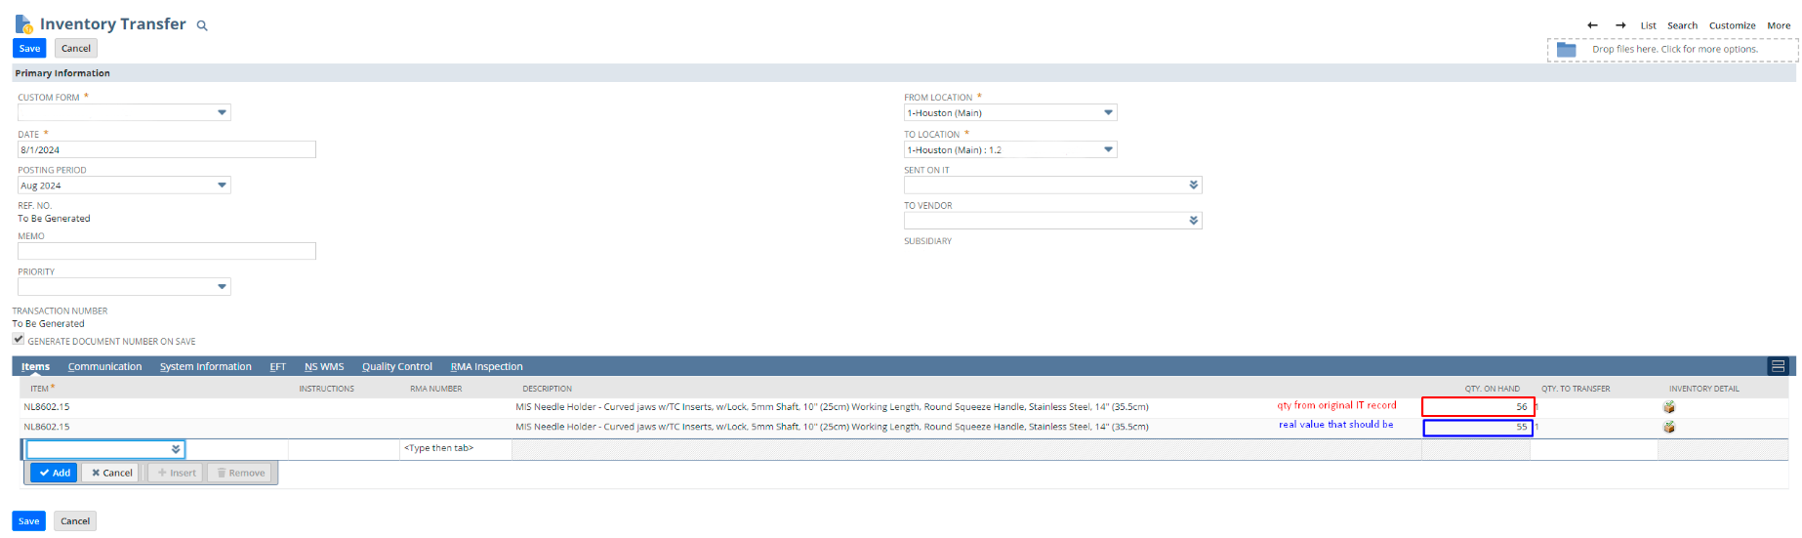The width and height of the screenshot is (1802, 538).
Task: Open the Customize link
Action: pos(1732,25)
